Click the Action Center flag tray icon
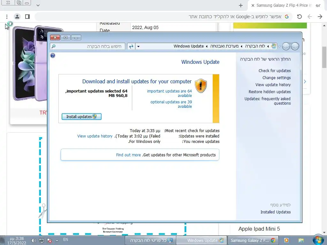 [x=49, y=241]
